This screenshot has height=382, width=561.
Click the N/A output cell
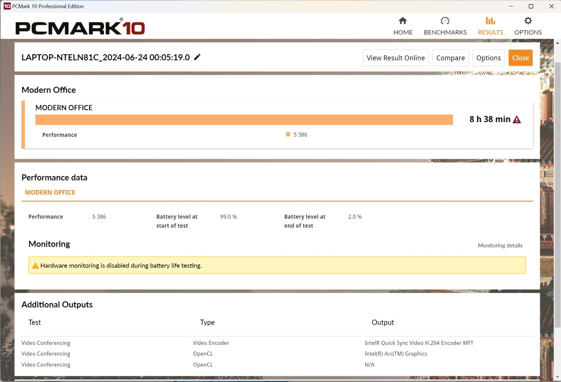click(x=370, y=364)
